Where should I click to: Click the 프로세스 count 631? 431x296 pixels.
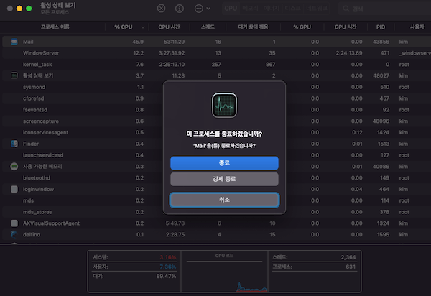point(351,267)
